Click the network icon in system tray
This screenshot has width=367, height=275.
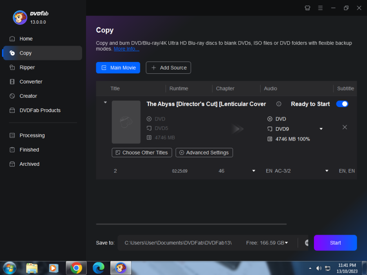click(x=328, y=268)
